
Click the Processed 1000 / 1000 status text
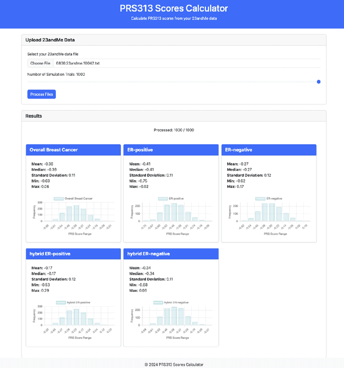click(174, 130)
